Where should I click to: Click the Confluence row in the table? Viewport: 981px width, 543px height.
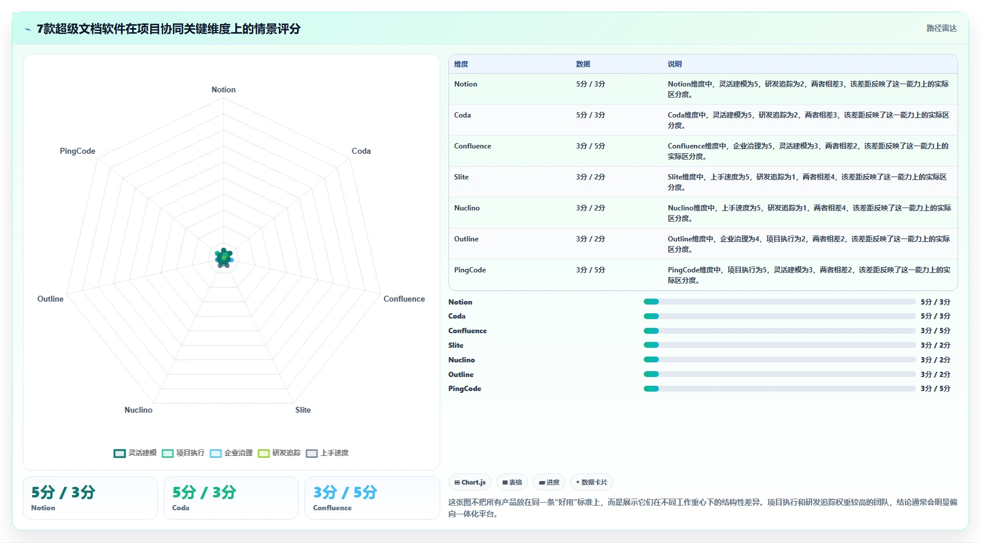[x=703, y=151]
